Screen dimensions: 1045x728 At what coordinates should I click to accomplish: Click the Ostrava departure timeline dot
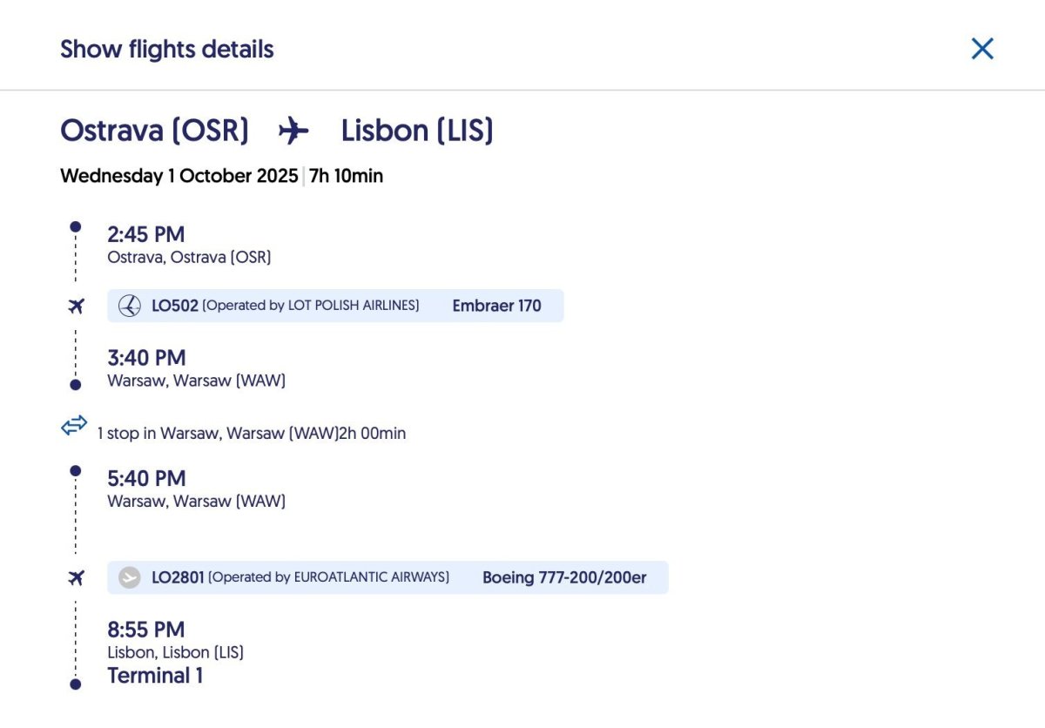76,226
